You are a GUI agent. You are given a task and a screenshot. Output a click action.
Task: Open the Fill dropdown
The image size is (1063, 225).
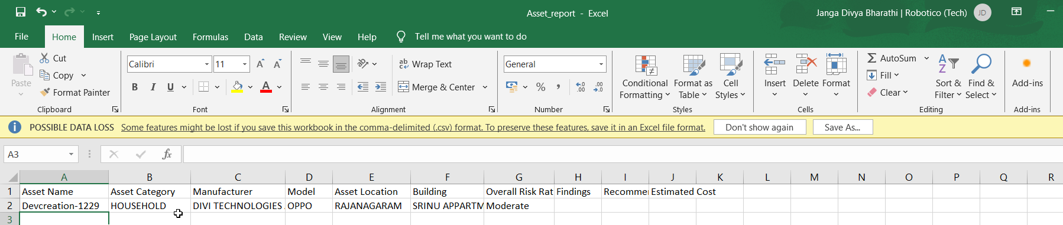[883, 75]
